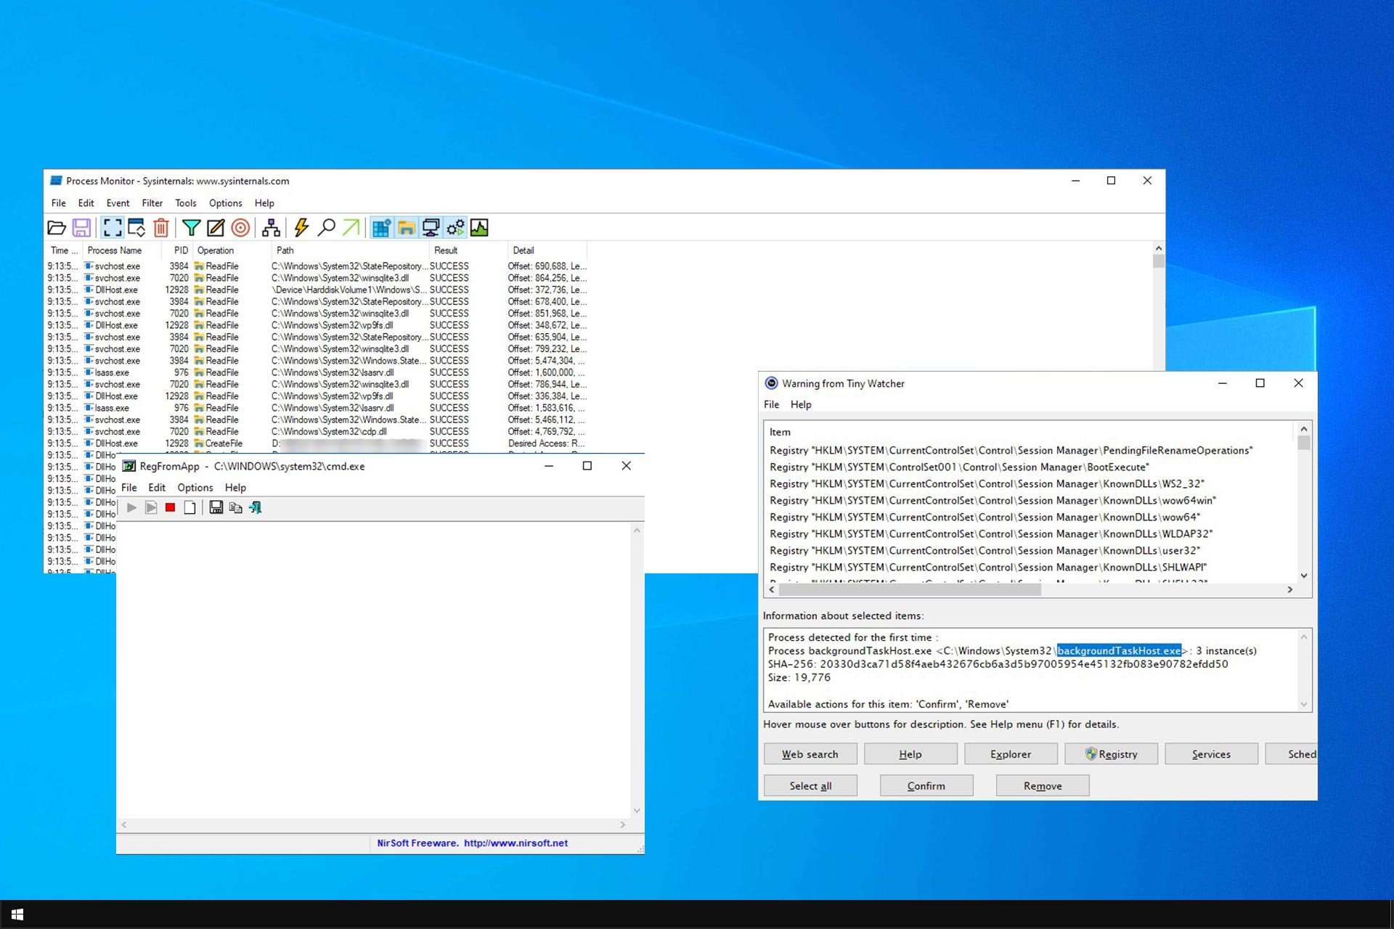This screenshot has width=1394, height=929.
Task: Click the Copy icon in RegFromApp
Action: click(235, 507)
